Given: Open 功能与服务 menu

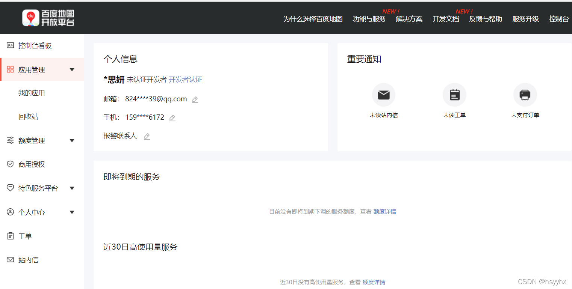Looking at the screenshot, I should (369, 19).
